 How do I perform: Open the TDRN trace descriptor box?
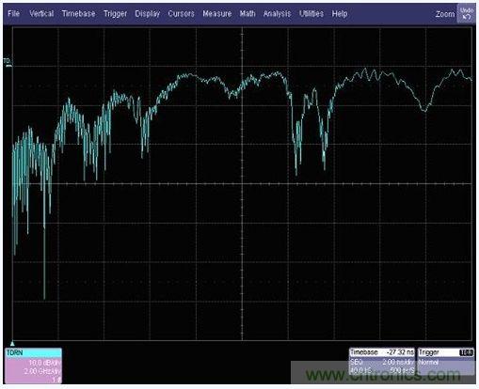(x=33, y=366)
